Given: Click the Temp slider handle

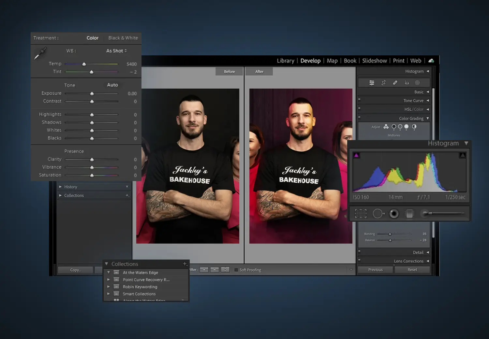Looking at the screenshot, I should (84, 64).
